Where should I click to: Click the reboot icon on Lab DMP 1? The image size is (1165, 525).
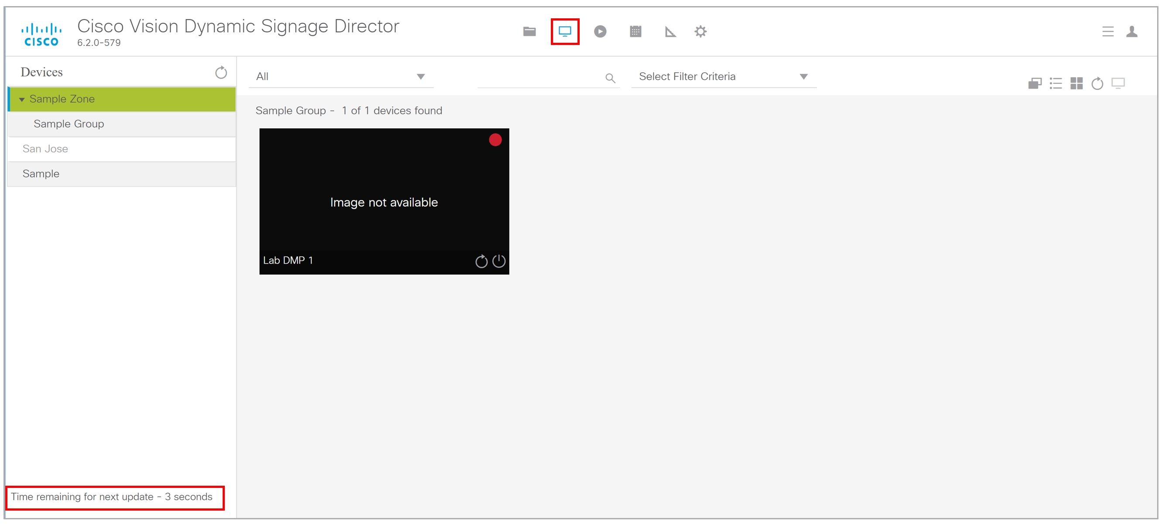point(481,261)
